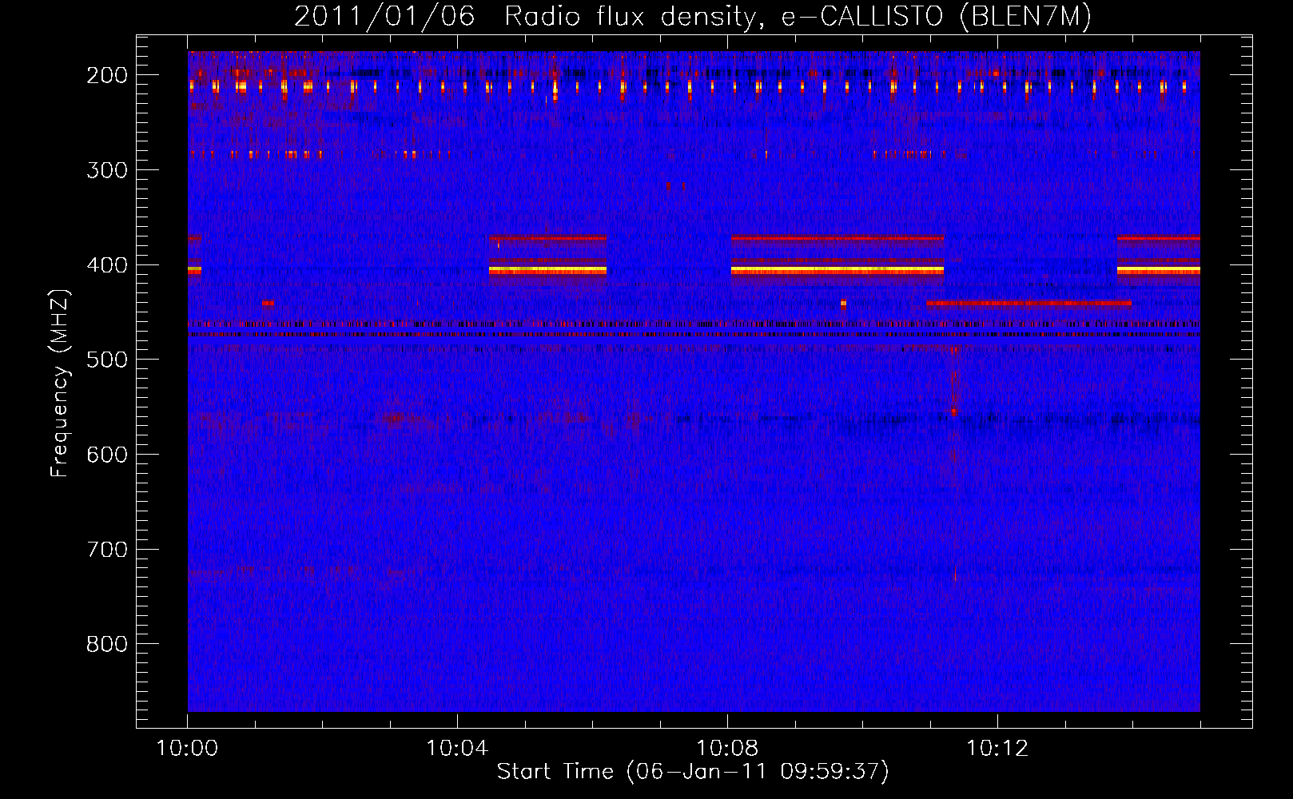Click the 500 frequency tick label
This screenshot has height=799, width=1293.
point(107,360)
